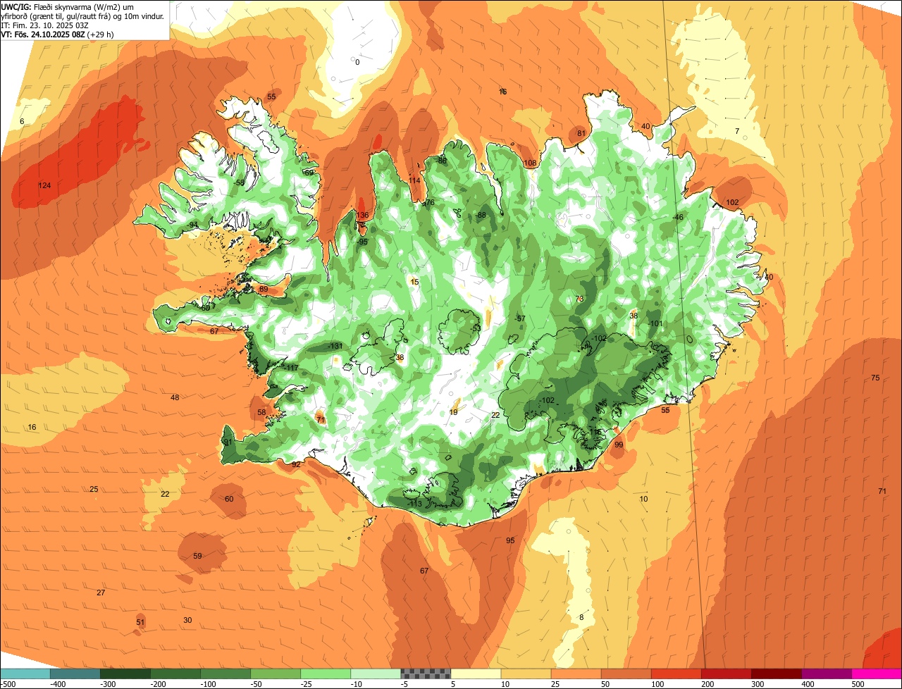The height and width of the screenshot is (689, 902).
Task: Click the map value '-53'
Action: [476, 328]
